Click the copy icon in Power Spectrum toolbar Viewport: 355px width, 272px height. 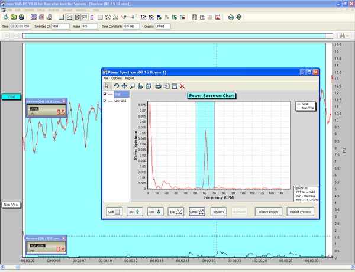(166, 86)
